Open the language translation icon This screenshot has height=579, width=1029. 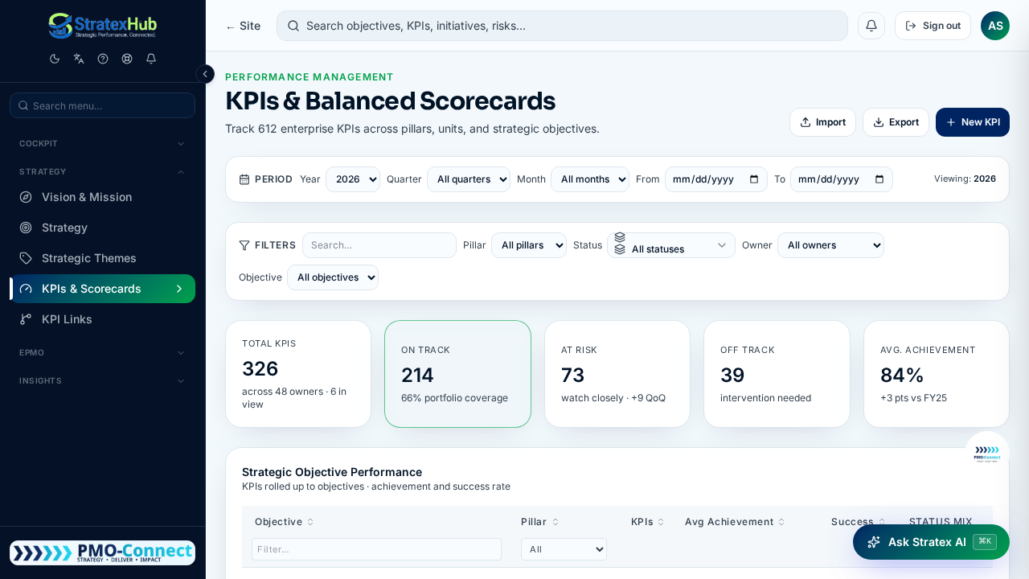(79, 59)
